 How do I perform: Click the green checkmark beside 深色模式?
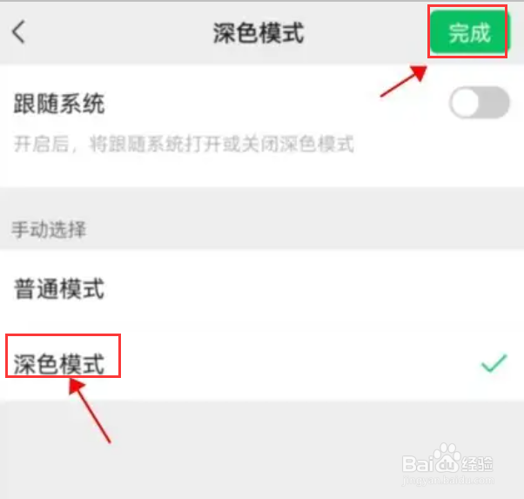click(x=494, y=363)
